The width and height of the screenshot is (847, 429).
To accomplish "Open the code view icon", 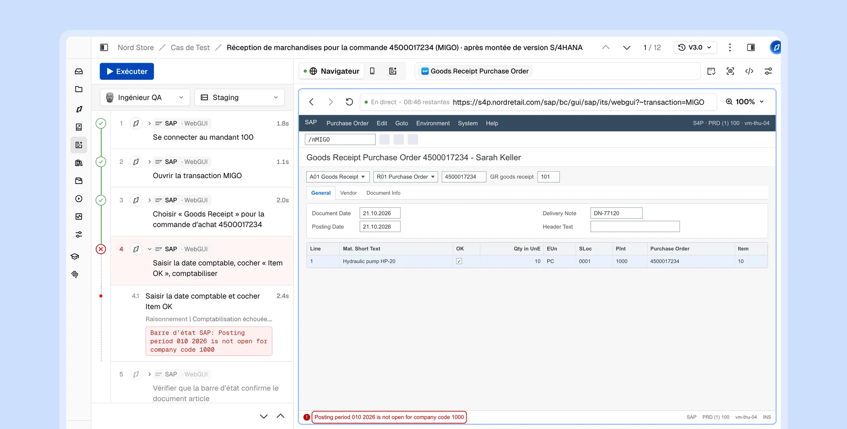I will pyautogui.click(x=749, y=71).
